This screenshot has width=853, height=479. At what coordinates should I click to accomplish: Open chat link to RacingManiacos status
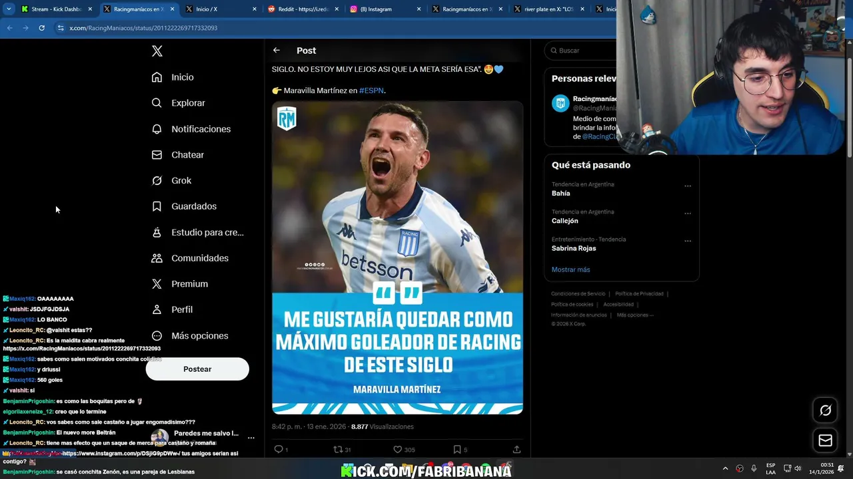(81, 349)
